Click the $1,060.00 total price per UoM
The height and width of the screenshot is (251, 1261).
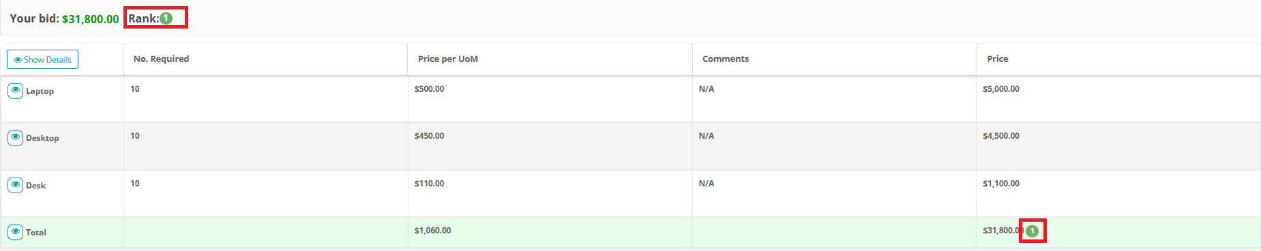432,231
